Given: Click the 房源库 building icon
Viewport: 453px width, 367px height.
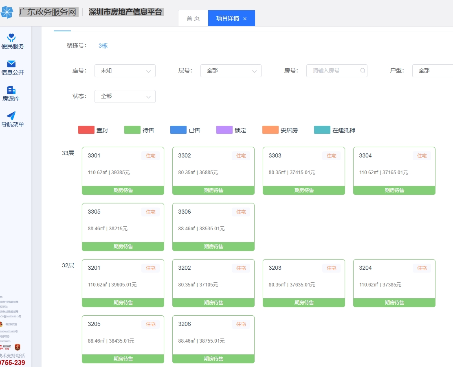Looking at the screenshot, I should point(11,90).
